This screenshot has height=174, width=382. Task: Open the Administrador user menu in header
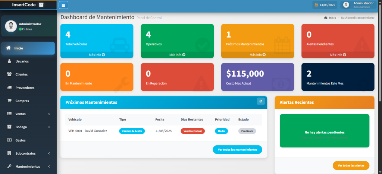click(x=360, y=5)
